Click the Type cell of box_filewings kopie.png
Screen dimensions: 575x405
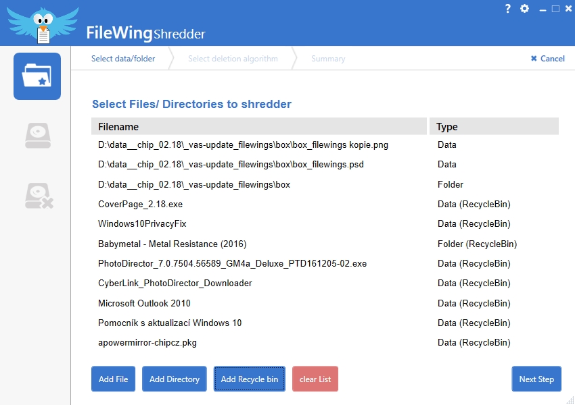point(446,145)
